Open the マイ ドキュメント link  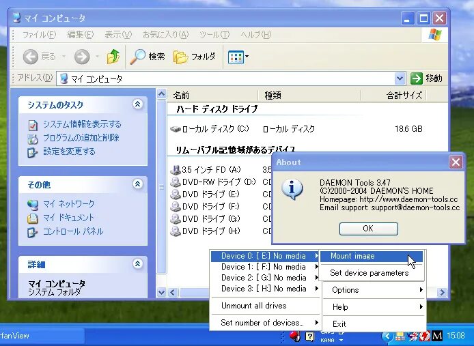point(68,218)
